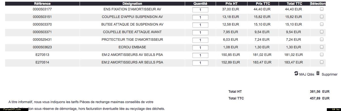Click the Total TTC column header
Screen dimensions: 341x111
pyautogui.click(x=294, y=4)
